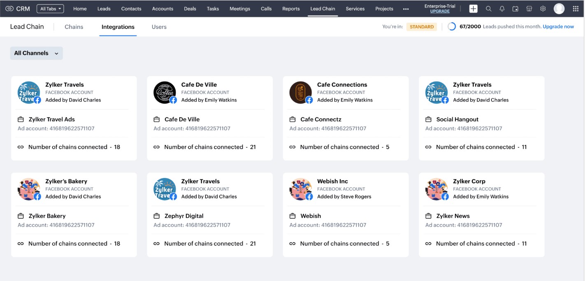
Task: Click the Lead Chain page heading
Action: tap(27, 27)
